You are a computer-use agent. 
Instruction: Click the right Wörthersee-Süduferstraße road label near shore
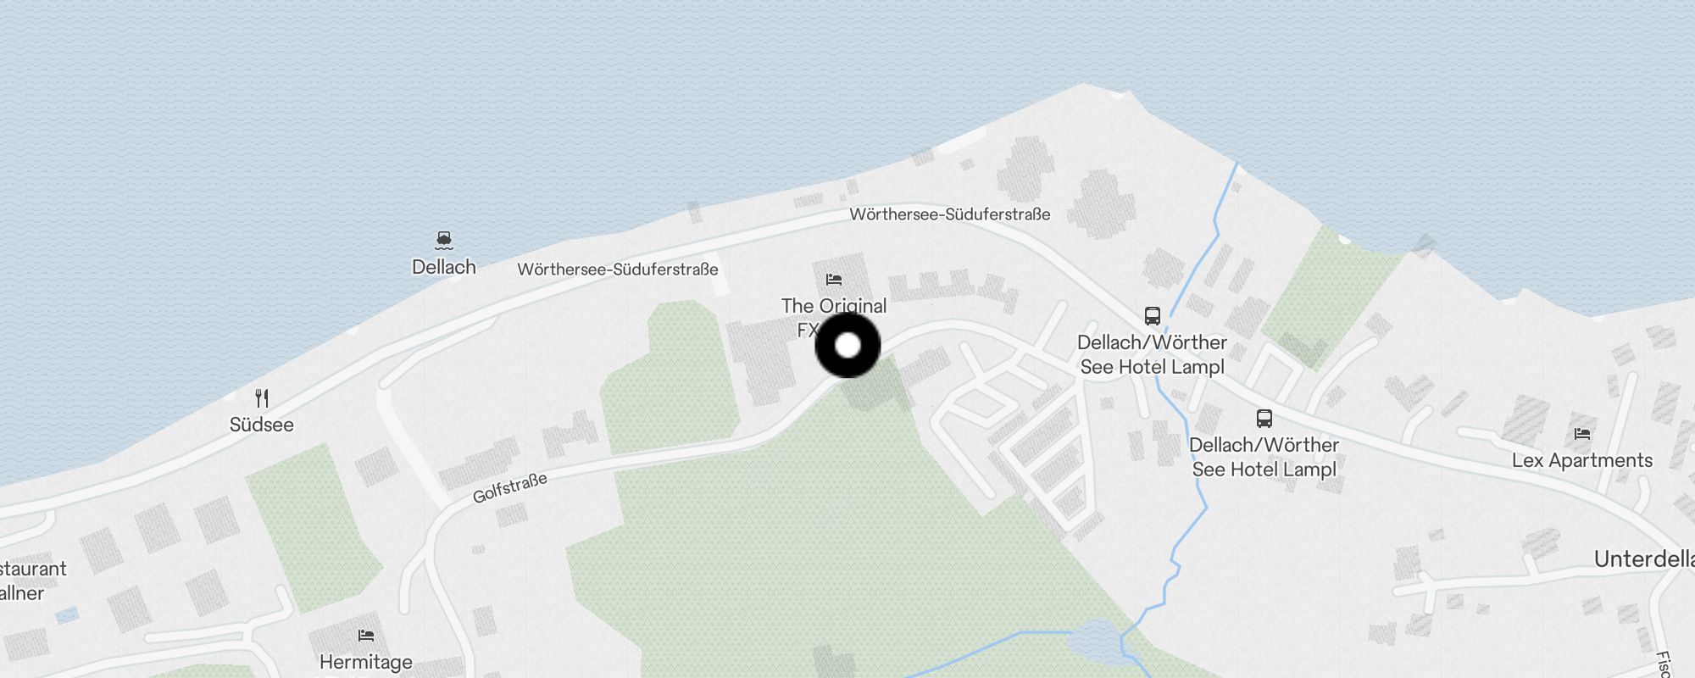(950, 214)
